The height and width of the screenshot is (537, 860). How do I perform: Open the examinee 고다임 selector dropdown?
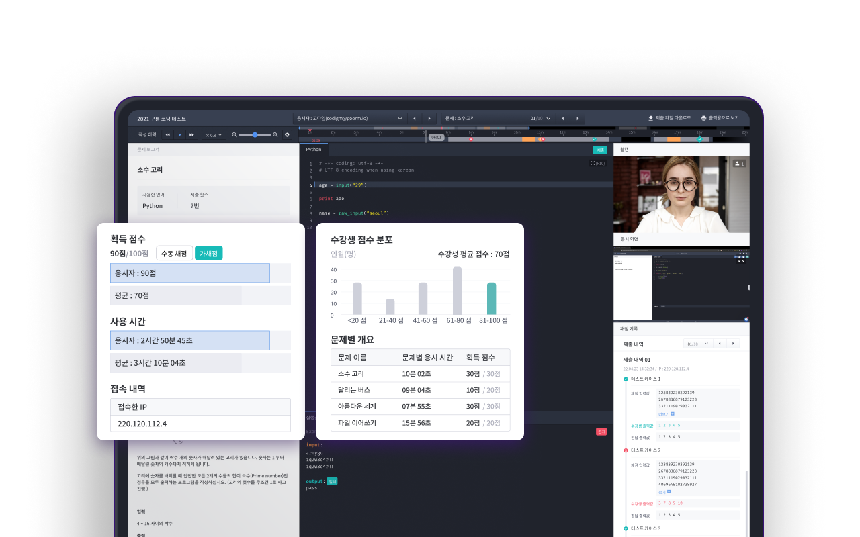tap(350, 118)
